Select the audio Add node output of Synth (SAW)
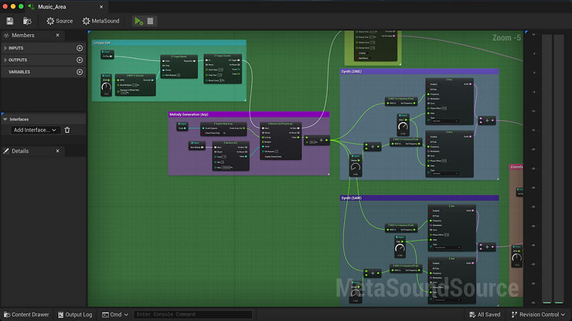 click(x=487, y=247)
